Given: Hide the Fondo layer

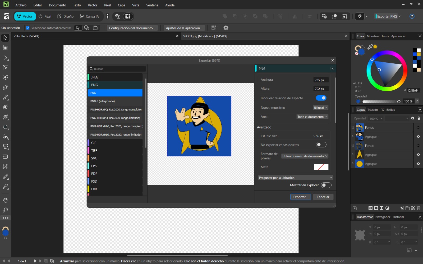Looking at the screenshot, I should tap(418, 127).
